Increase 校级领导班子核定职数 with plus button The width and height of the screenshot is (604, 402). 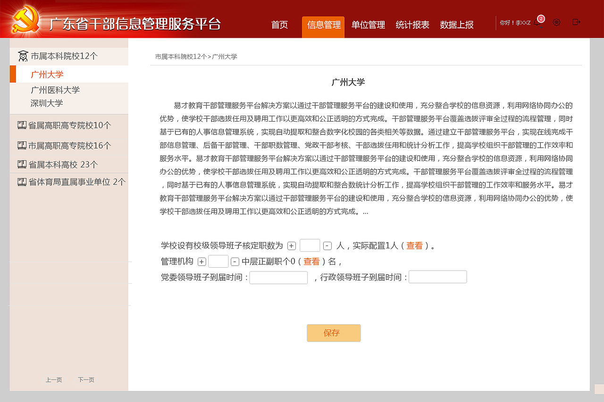click(x=292, y=246)
